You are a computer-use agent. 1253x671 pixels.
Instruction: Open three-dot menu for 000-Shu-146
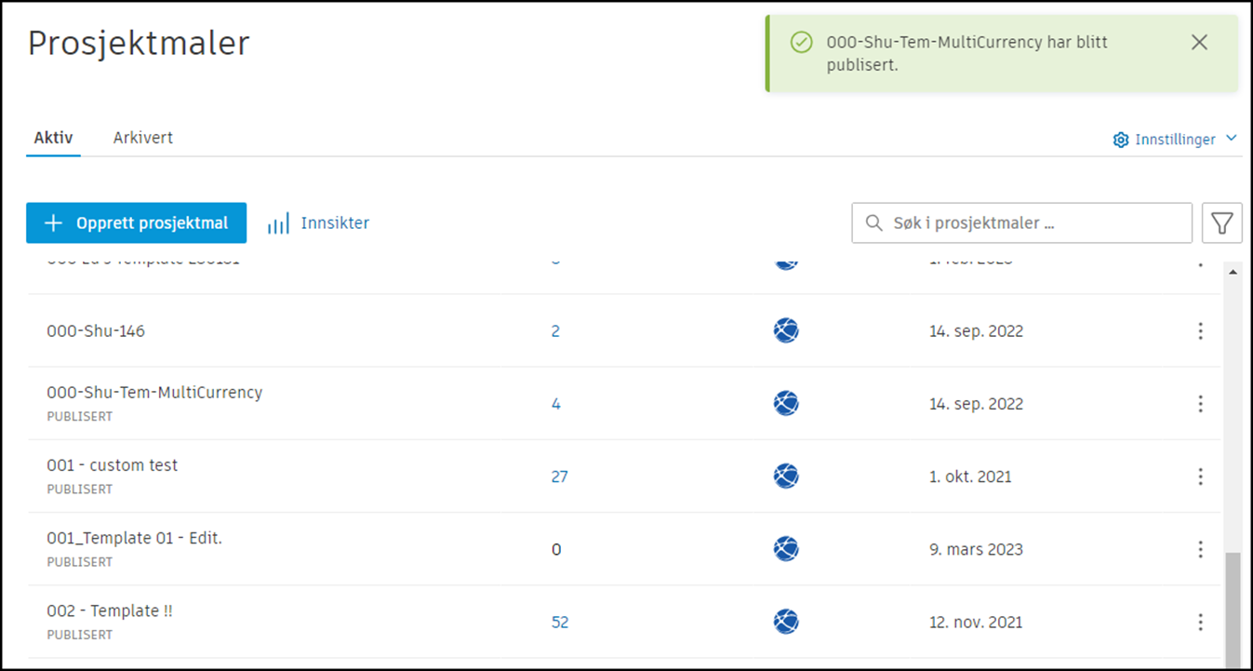click(1200, 331)
